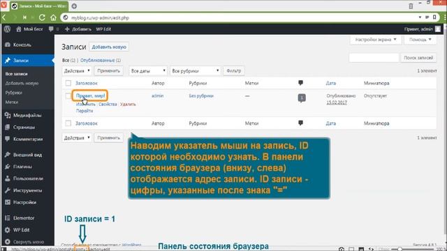The width and height of the screenshot is (447, 251).
Task: Click the admin author link
Action: (158, 96)
